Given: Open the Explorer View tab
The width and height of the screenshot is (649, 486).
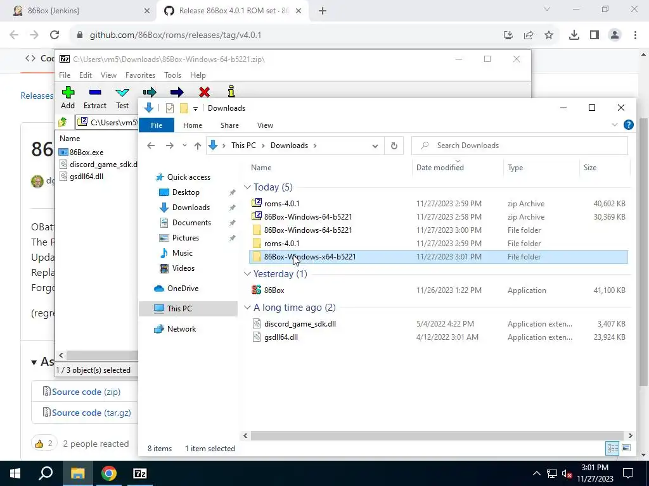Looking at the screenshot, I should click(266, 125).
